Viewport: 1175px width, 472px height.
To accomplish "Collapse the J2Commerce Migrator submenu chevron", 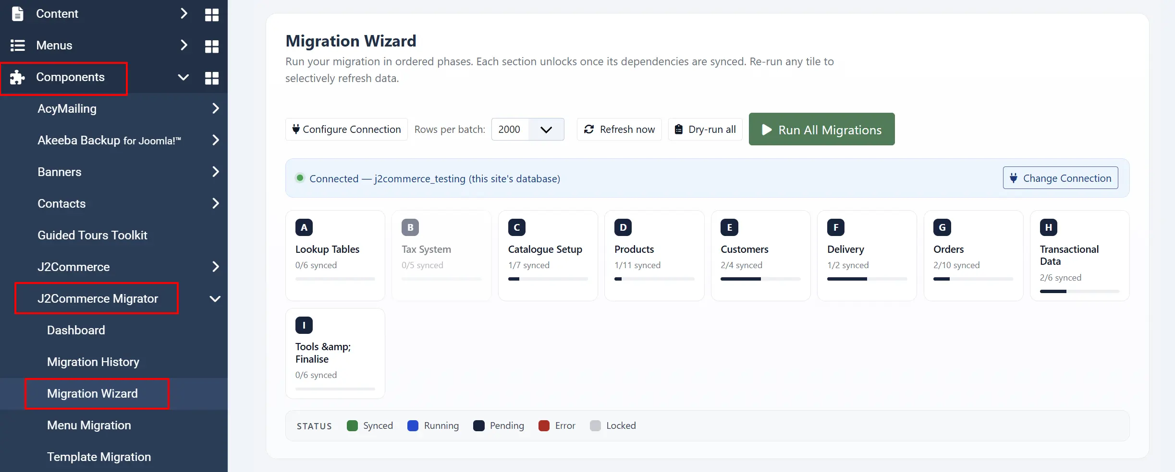I will pyautogui.click(x=215, y=299).
